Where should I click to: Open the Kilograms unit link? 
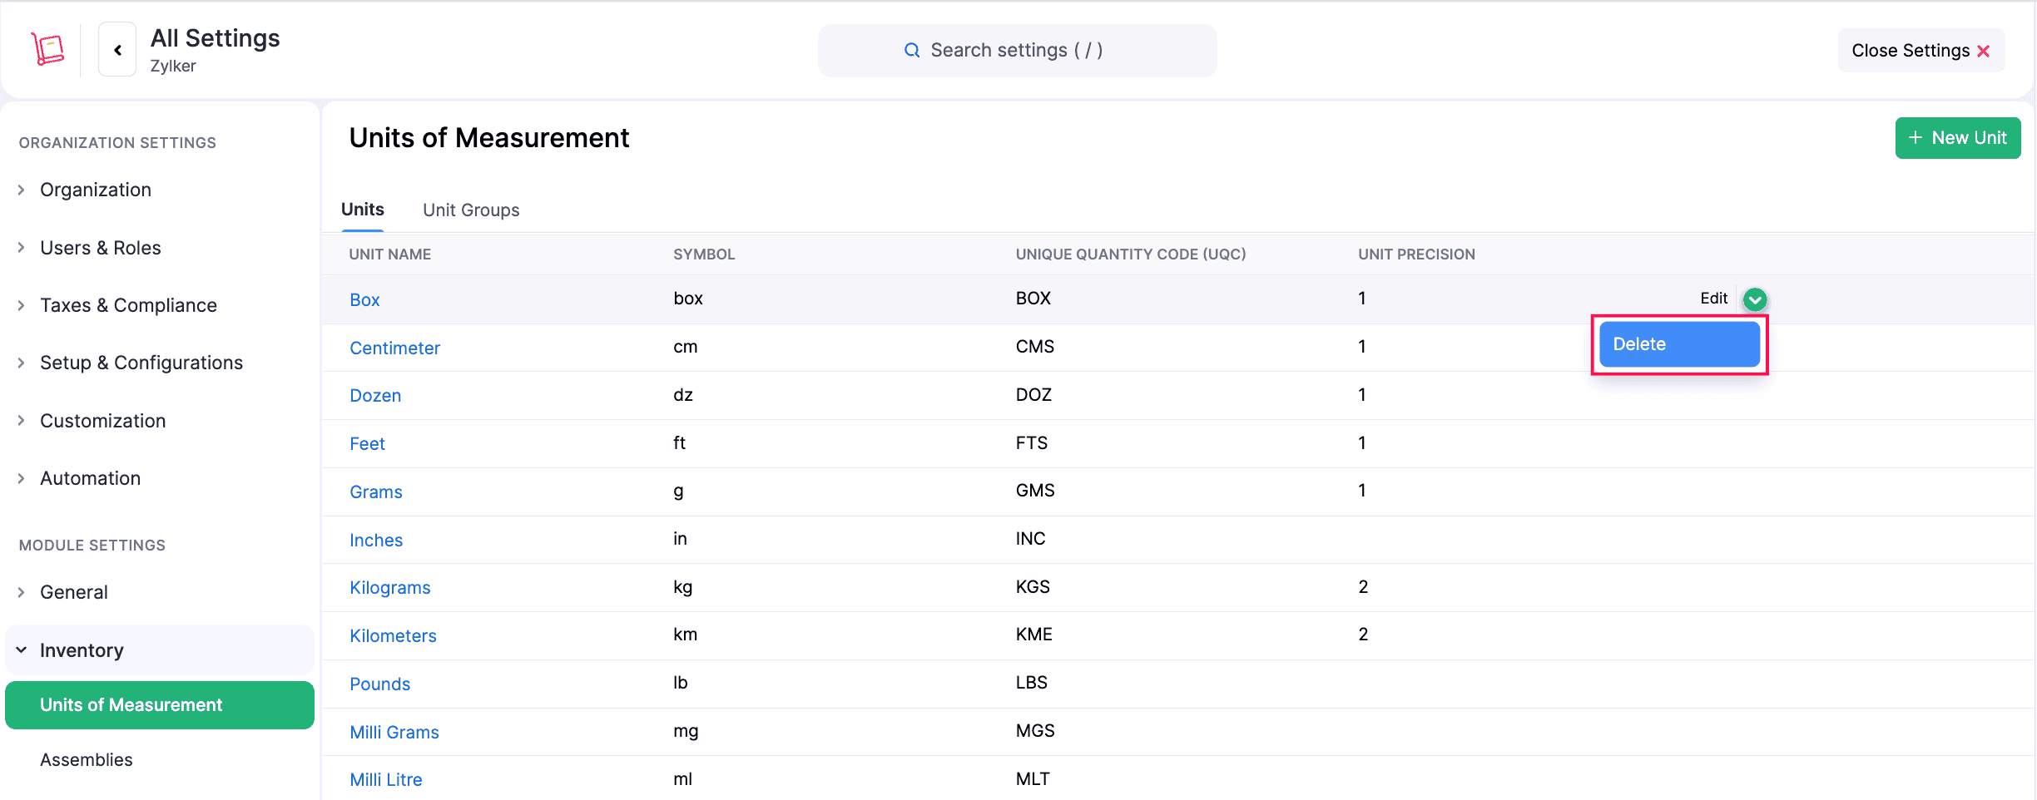[x=389, y=588]
